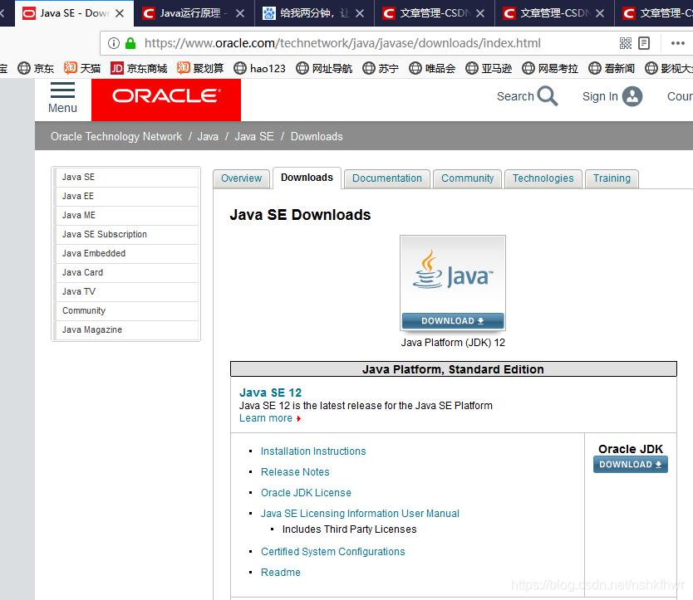Open the three-dot page actions menu
The height and width of the screenshot is (600, 693).
pos(677,43)
